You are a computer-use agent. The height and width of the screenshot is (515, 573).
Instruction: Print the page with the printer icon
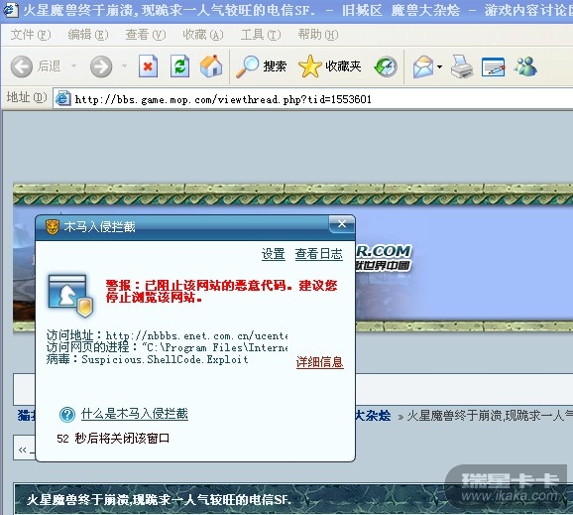(462, 66)
